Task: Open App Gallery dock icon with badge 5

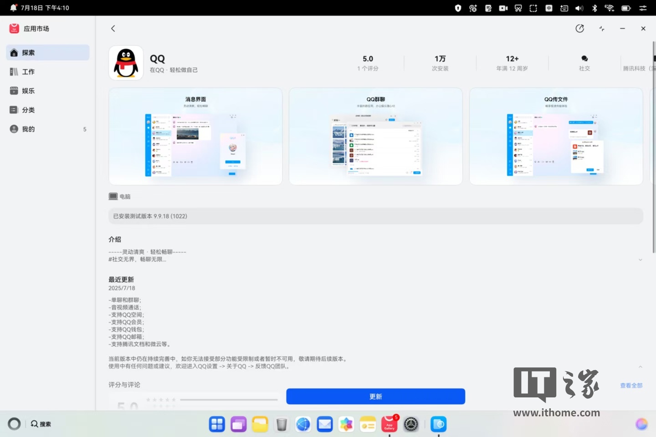Action: coord(389,424)
